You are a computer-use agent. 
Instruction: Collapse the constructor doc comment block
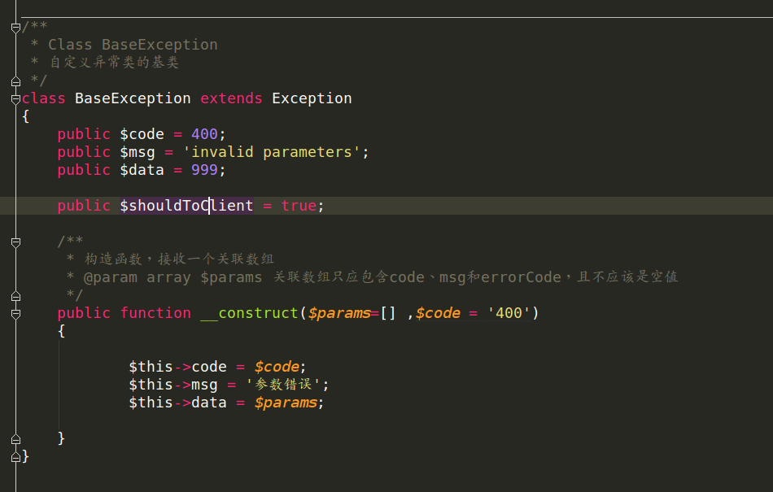(15, 242)
